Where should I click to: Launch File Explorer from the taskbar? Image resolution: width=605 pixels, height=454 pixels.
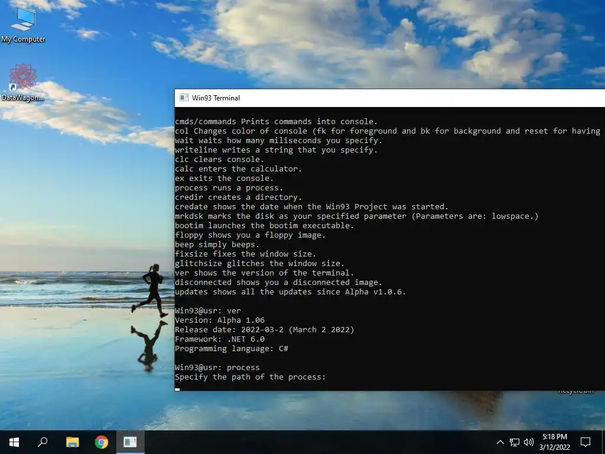[x=72, y=442]
